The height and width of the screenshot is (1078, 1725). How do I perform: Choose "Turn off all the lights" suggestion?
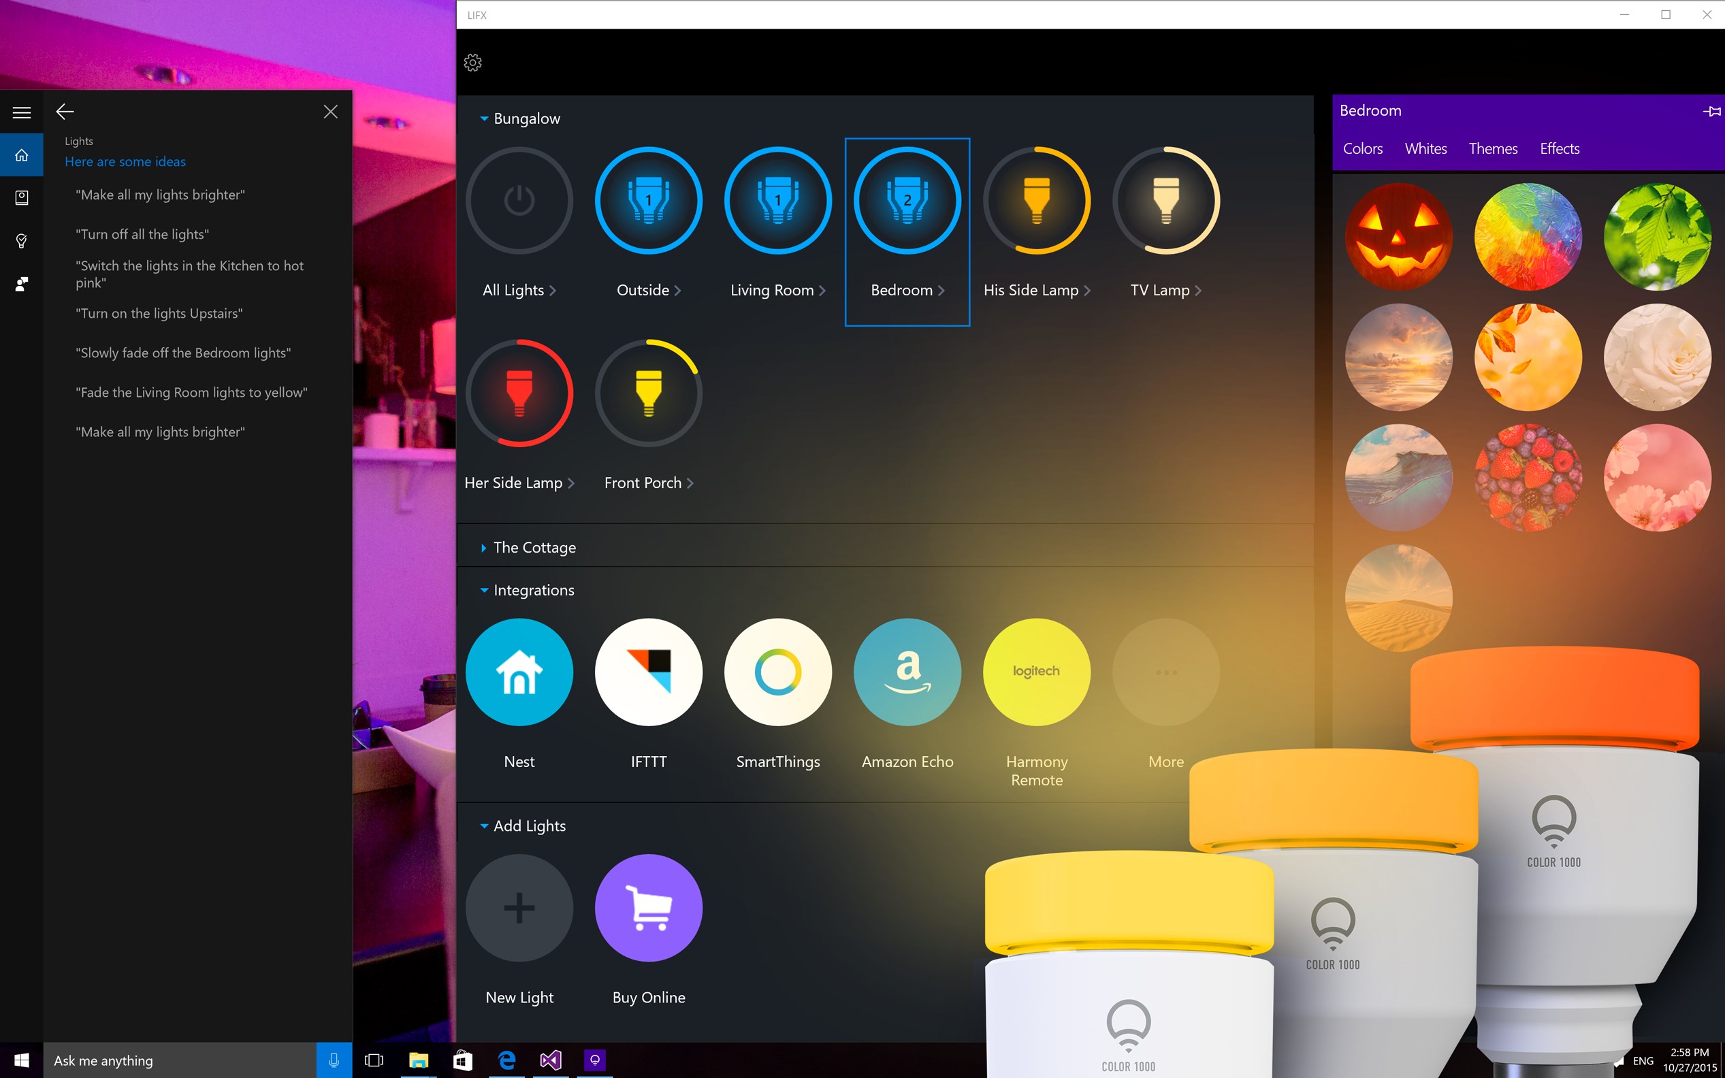(143, 235)
